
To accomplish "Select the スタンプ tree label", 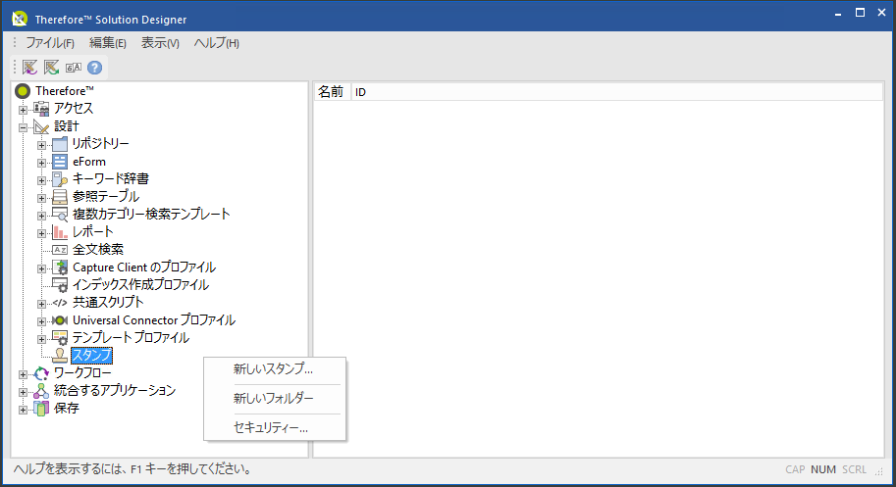I will click(x=91, y=356).
